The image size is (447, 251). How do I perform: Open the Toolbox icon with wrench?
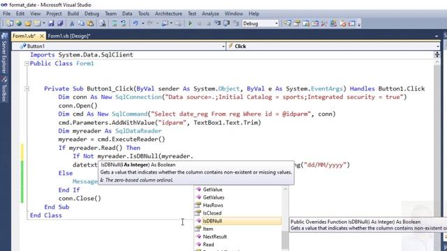click(x=324, y=23)
